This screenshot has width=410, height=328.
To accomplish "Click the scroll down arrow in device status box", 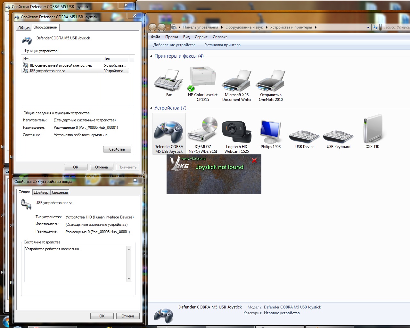I will point(129,279).
